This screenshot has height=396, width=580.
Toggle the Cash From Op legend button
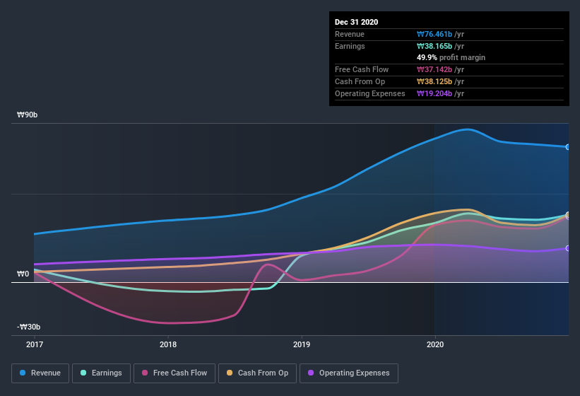pyautogui.click(x=257, y=373)
